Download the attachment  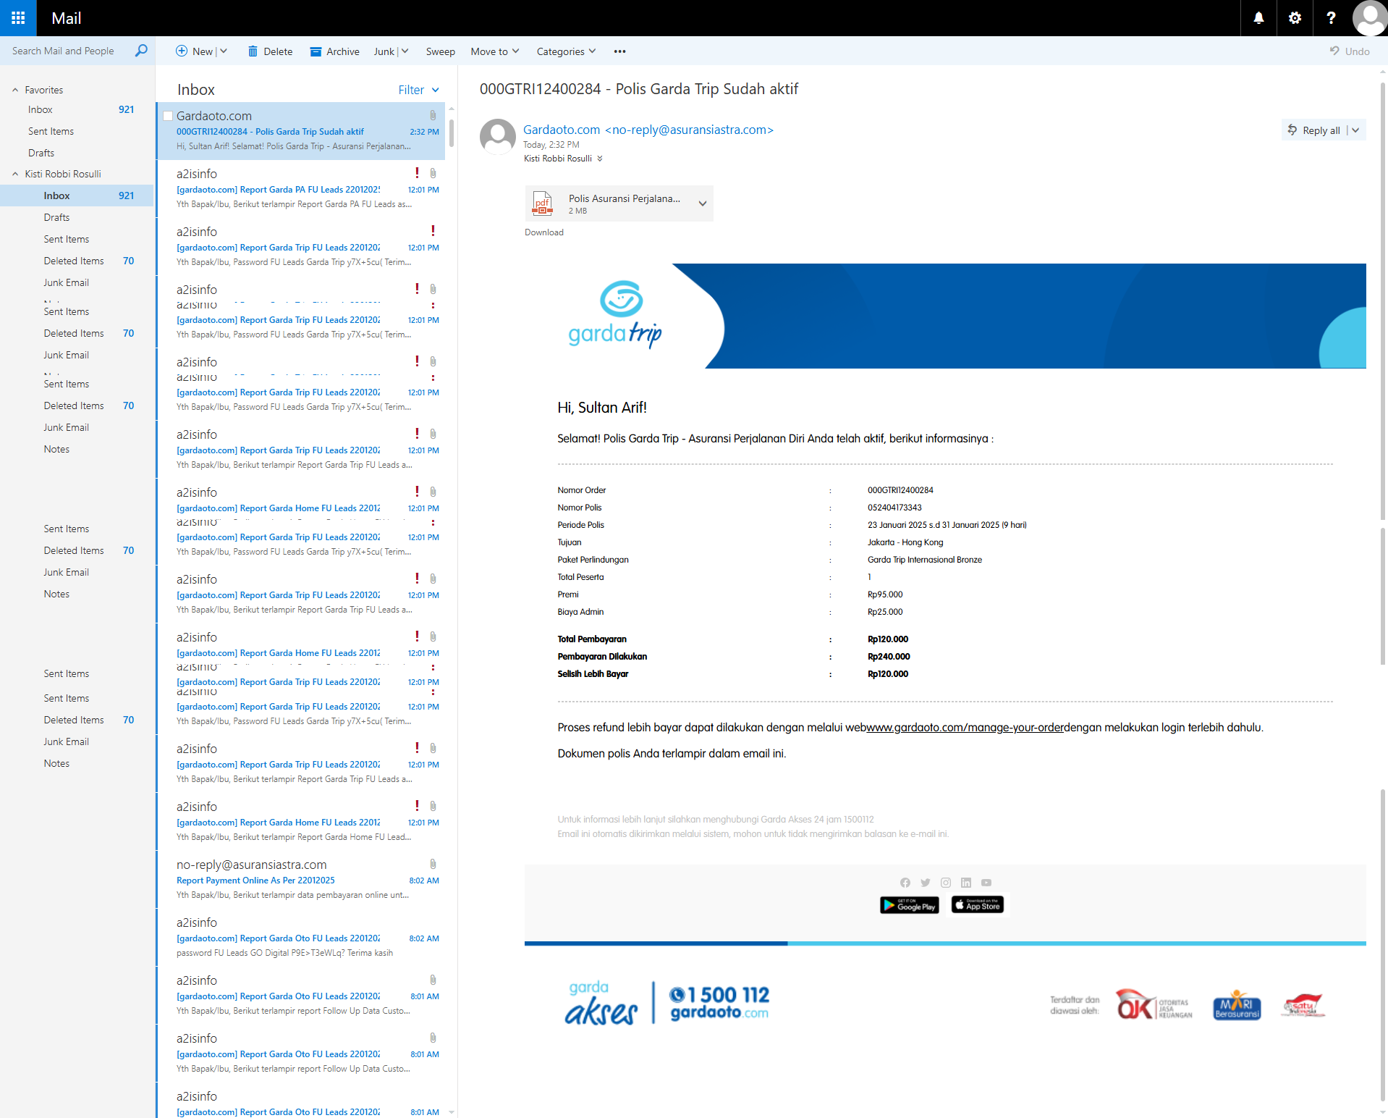543,232
